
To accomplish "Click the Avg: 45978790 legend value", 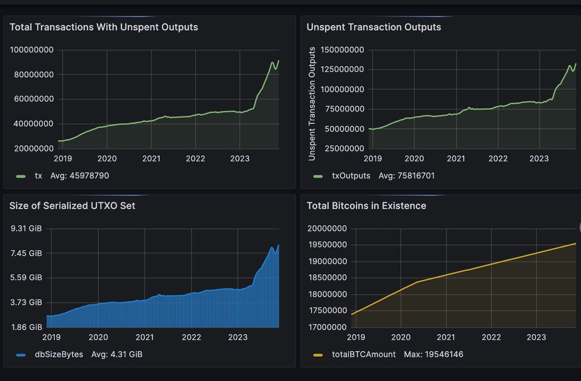I will 80,176.
